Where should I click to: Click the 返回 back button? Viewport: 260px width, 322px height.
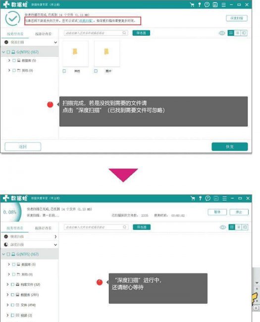click(23, 147)
